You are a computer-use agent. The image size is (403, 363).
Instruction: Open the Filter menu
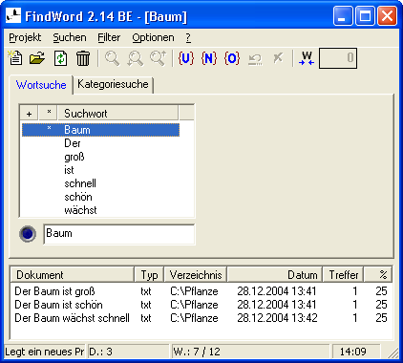[x=109, y=37]
